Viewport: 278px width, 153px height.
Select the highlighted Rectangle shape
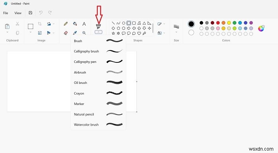click(x=129, y=23)
